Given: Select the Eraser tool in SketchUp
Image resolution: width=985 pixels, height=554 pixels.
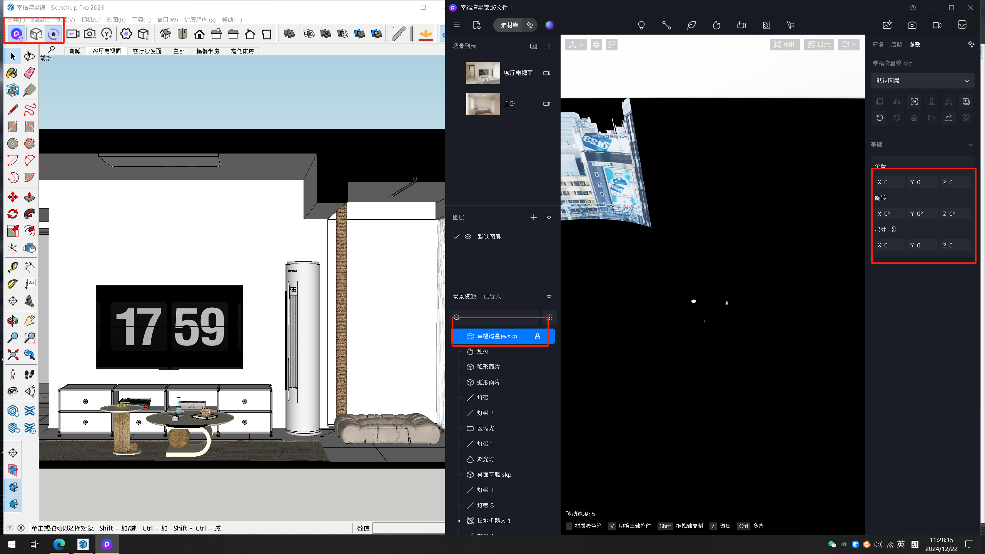Looking at the screenshot, I should tap(29, 73).
